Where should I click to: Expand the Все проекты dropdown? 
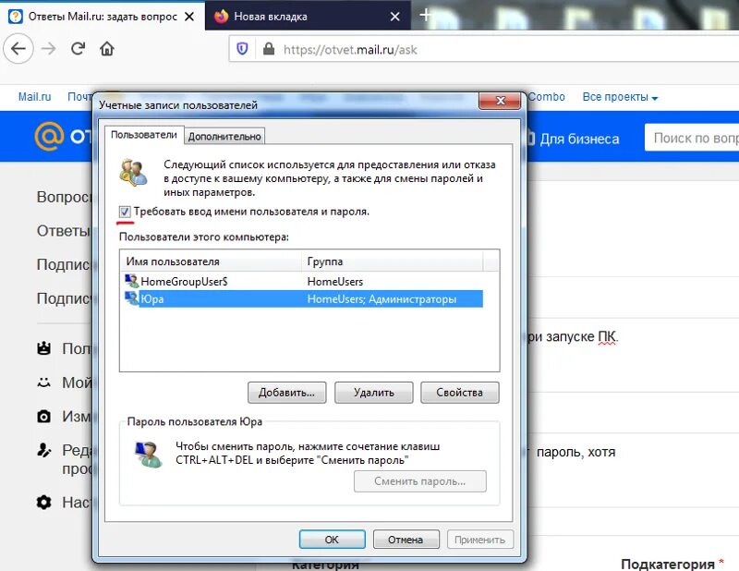click(620, 97)
